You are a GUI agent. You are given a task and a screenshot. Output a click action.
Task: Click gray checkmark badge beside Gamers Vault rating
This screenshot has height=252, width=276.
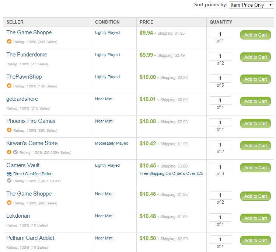(9, 181)
